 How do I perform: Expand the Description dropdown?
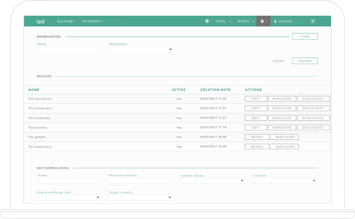pyautogui.click(x=141, y=49)
